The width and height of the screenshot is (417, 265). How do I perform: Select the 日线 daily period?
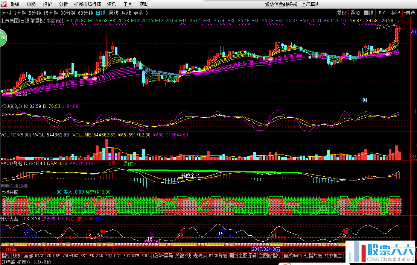click(x=100, y=13)
